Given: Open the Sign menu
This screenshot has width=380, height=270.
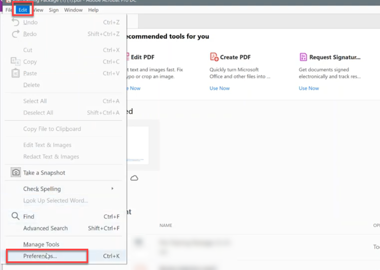Looking at the screenshot, I should click(x=54, y=10).
